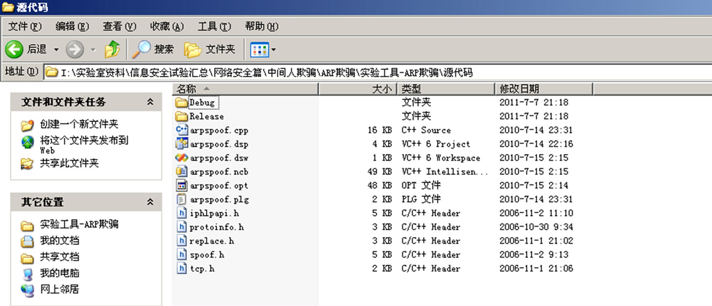The height and width of the screenshot is (306, 712).
Task: Select the arpspoof.dsw workspace file
Action: coord(219,158)
